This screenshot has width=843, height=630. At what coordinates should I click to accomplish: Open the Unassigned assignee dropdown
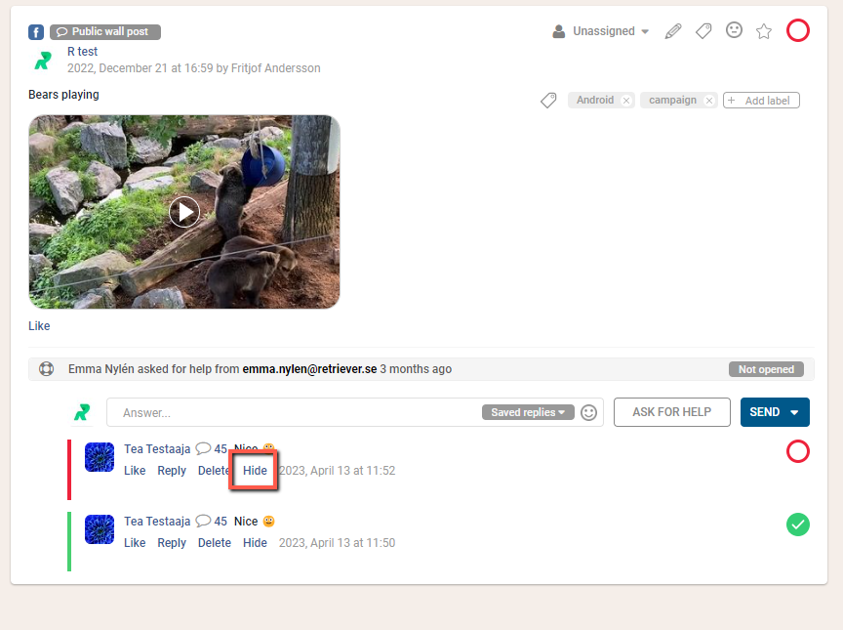point(601,31)
